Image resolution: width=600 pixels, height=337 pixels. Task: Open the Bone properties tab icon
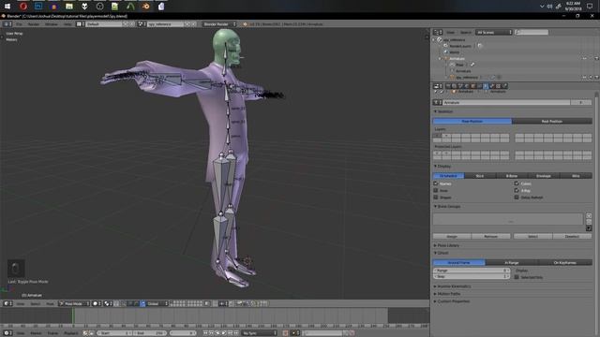492,86
